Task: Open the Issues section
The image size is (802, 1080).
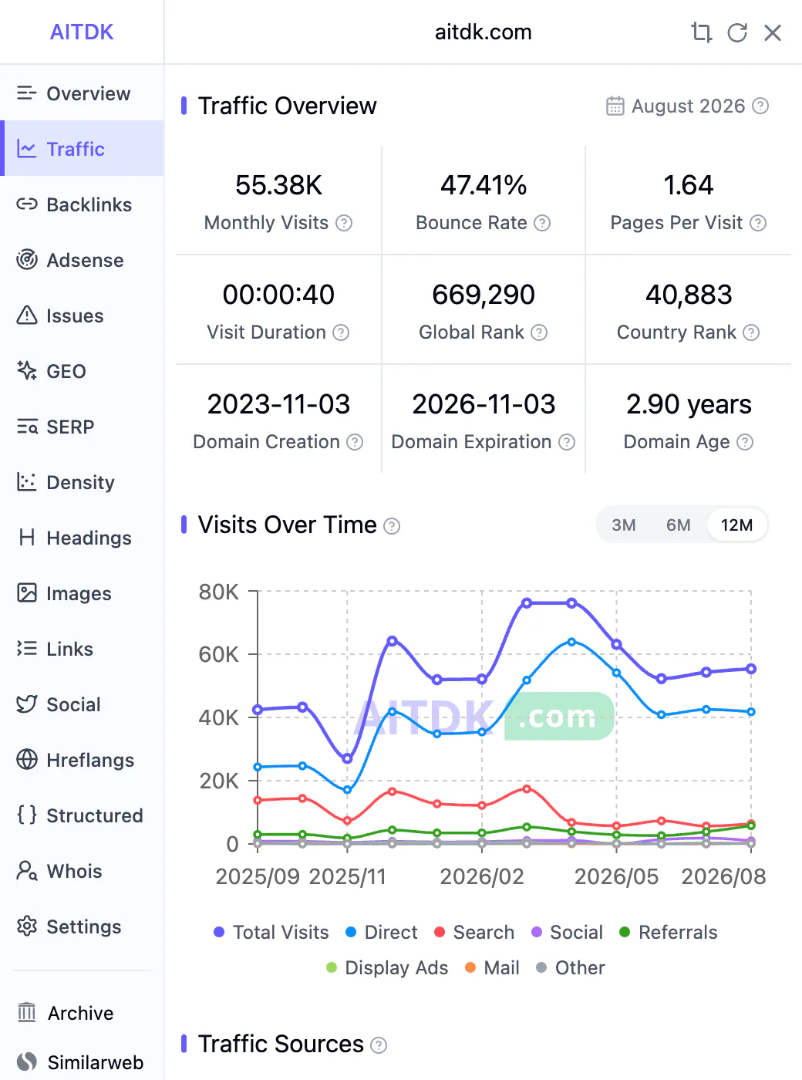Action: coord(82,316)
